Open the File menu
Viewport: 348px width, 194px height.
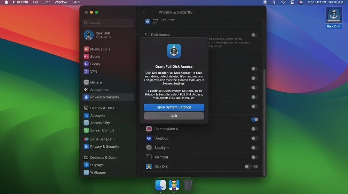pyautogui.click(x=36, y=2)
